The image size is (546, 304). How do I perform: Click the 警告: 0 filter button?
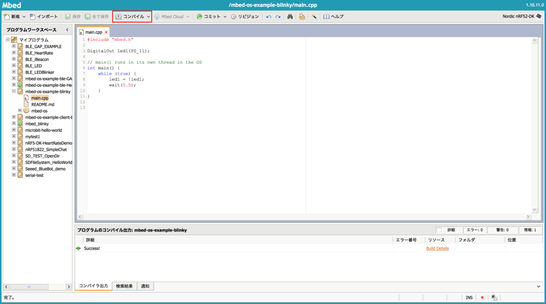[502, 230]
